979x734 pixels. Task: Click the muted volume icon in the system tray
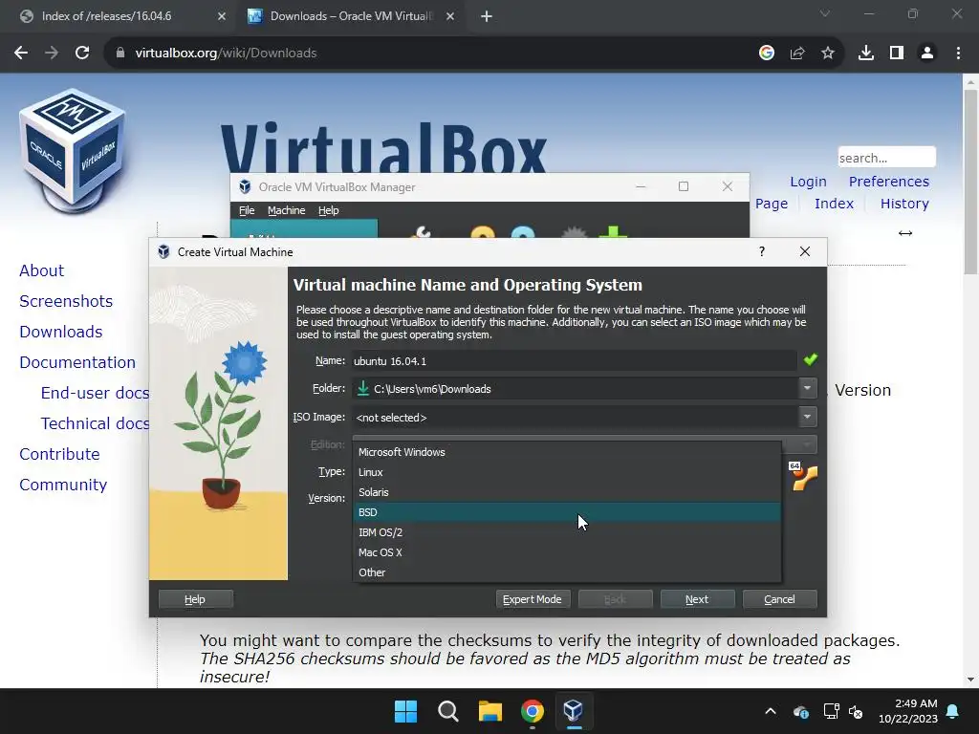(x=856, y=711)
